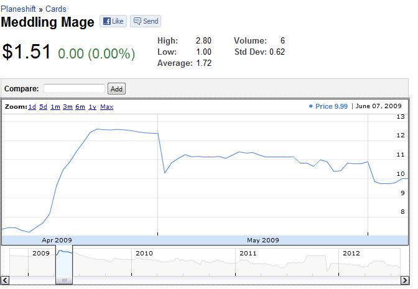Click the highlighted range selector in overview
The width and height of the screenshot is (418, 289).
[64, 262]
